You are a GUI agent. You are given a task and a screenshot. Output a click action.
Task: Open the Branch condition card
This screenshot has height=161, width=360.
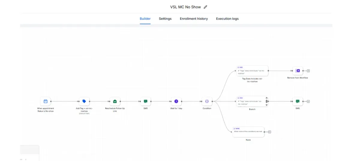252,101
